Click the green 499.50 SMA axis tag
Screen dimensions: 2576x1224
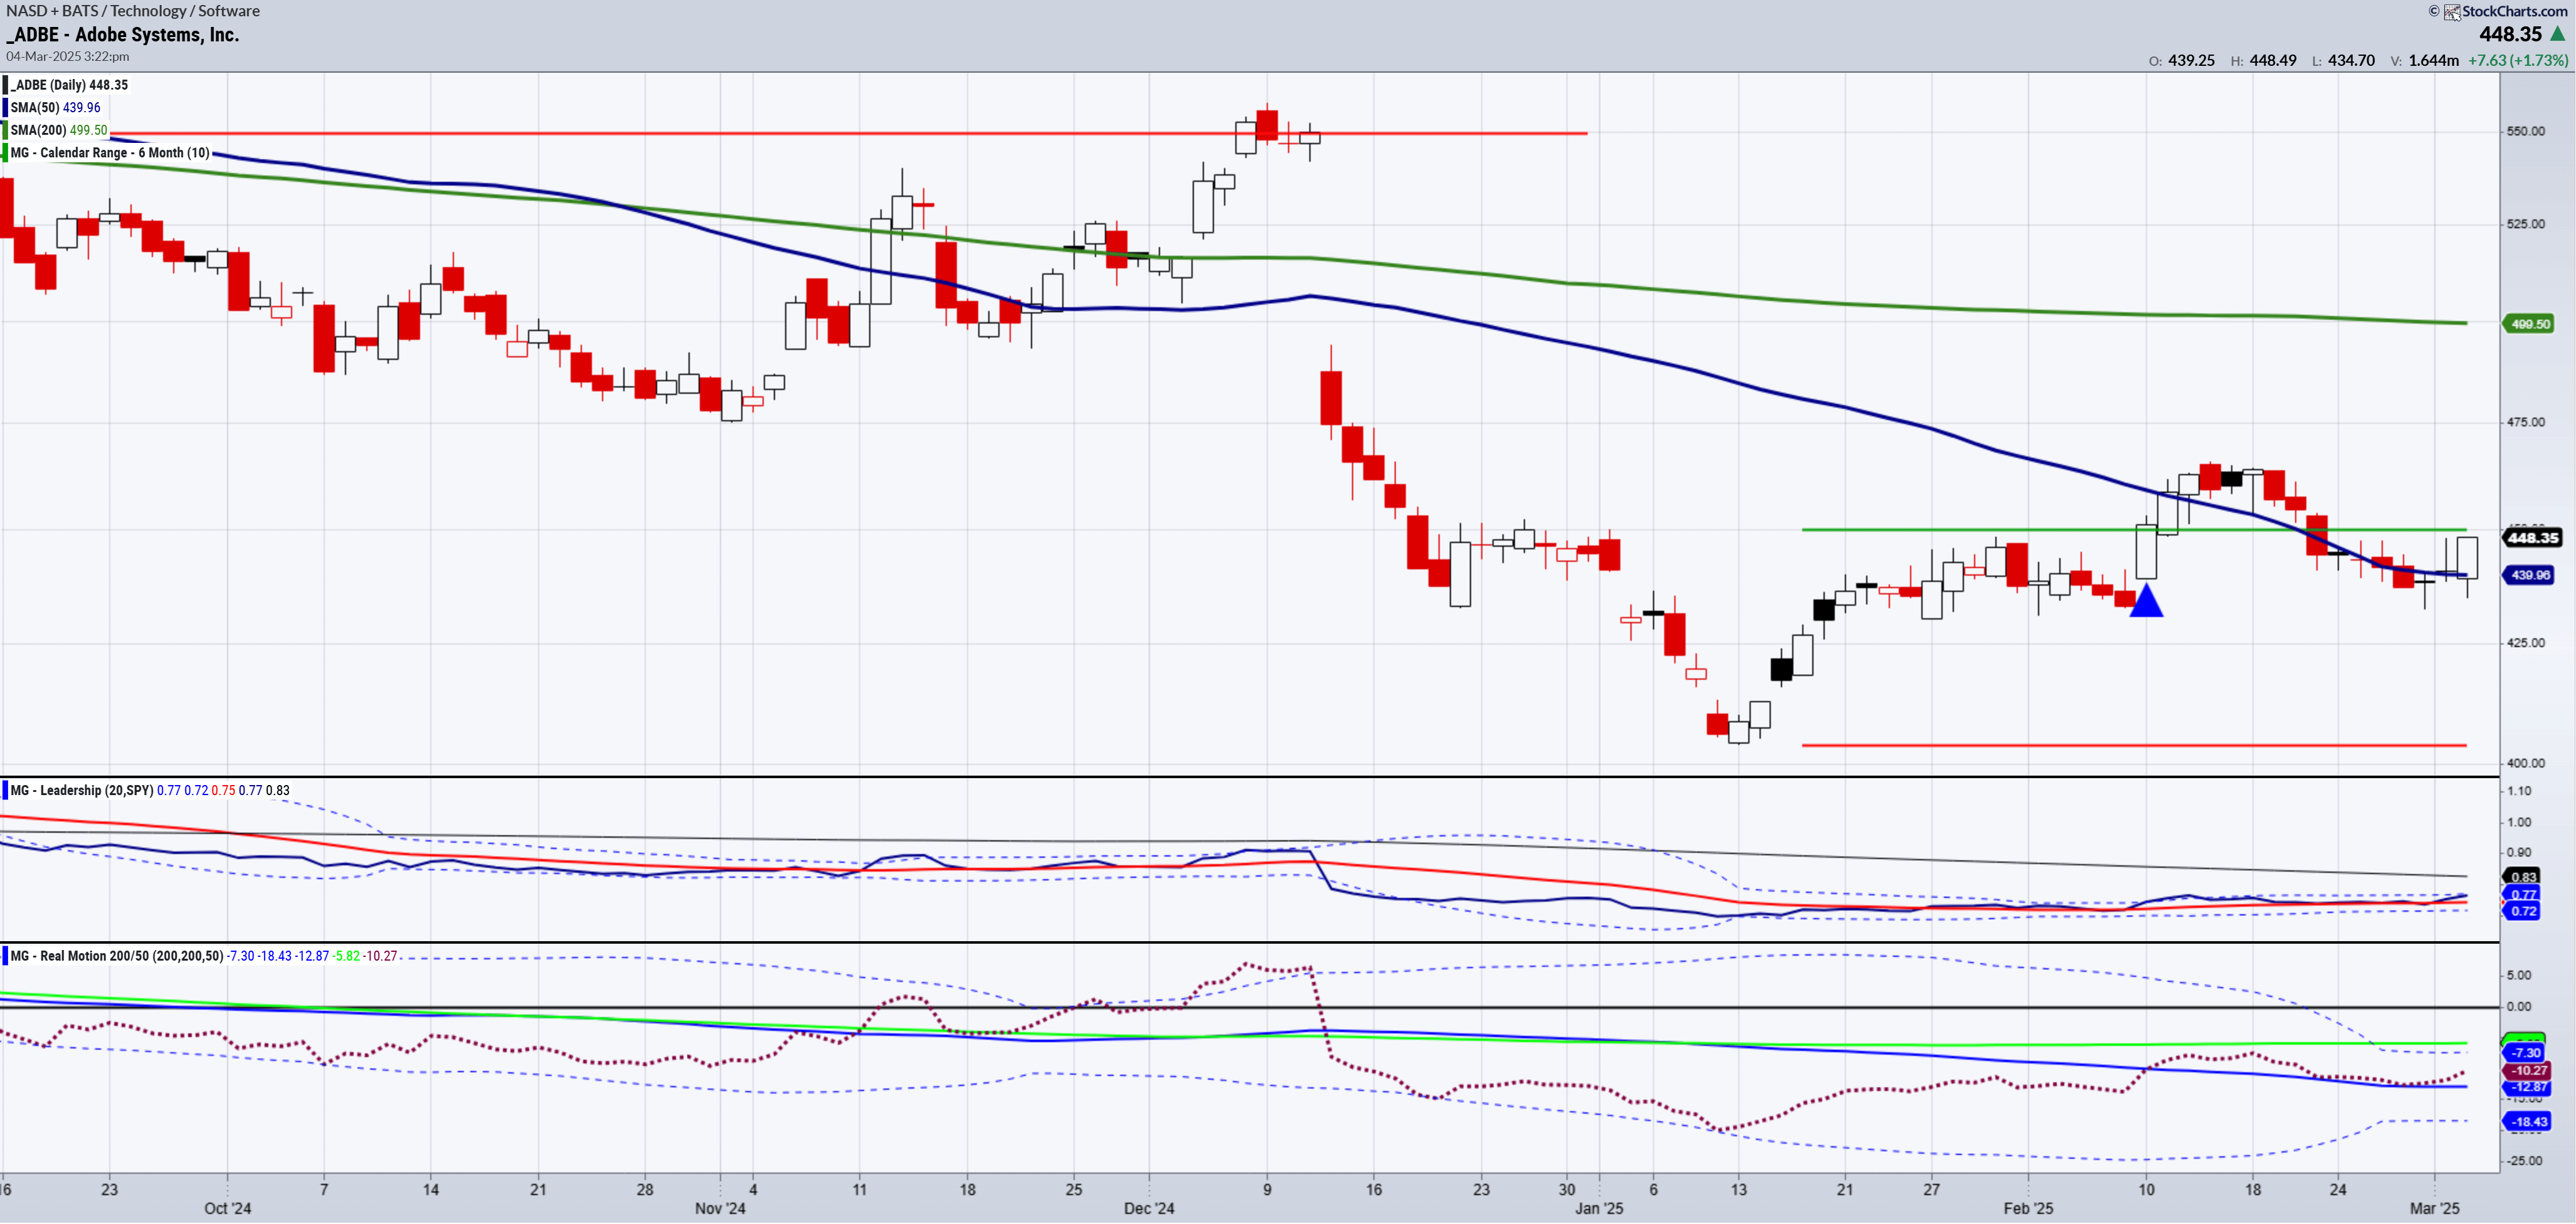(2529, 324)
